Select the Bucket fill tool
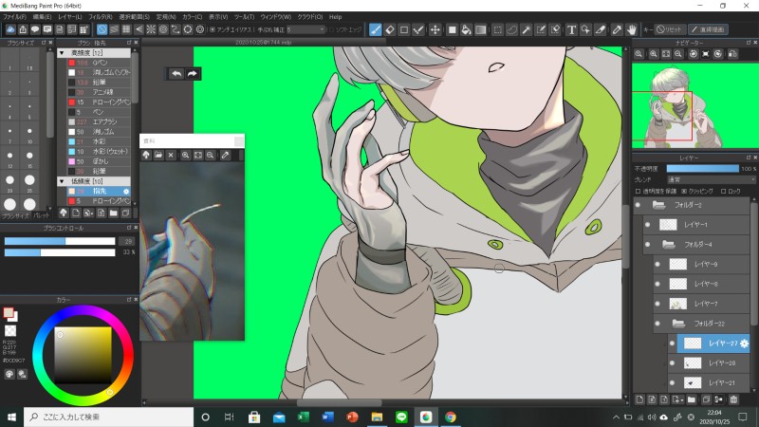The height and width of the screenshot is (427, 759). tap(466, 29)
